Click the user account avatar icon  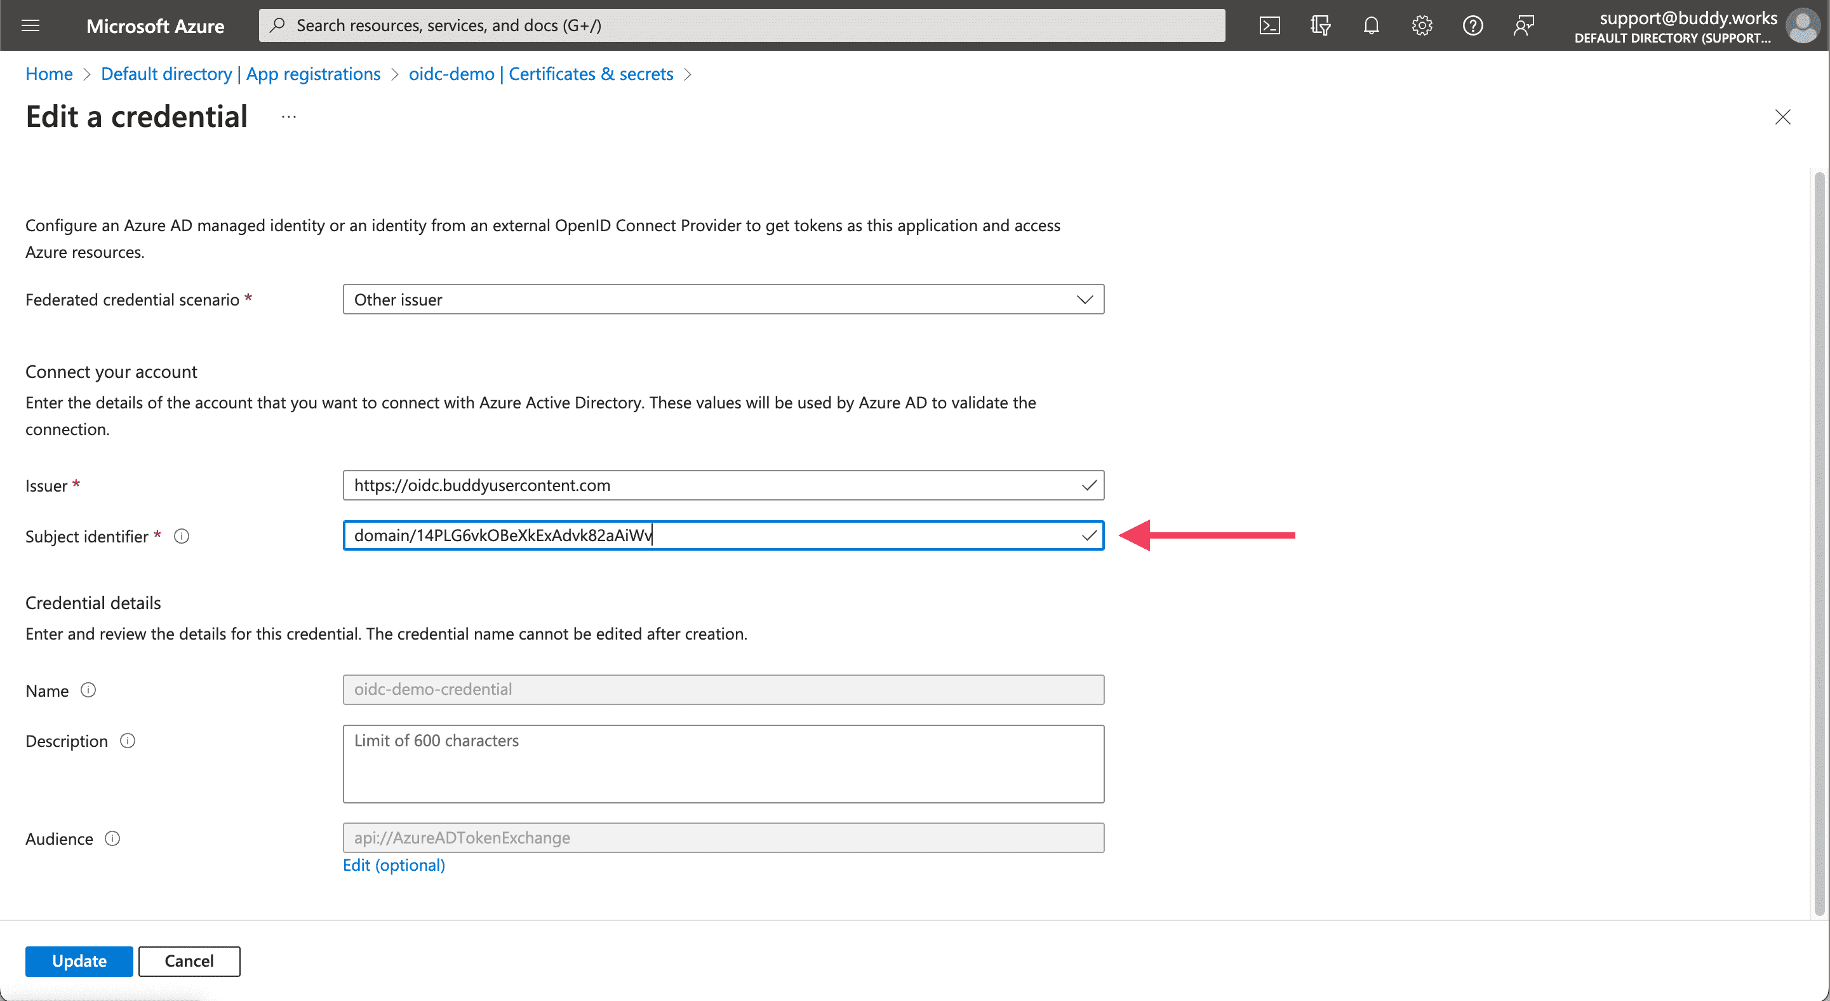(1803, 25)
